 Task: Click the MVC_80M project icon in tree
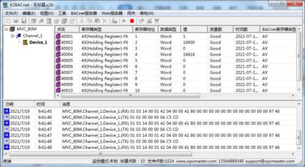click(x=12, y=29)
